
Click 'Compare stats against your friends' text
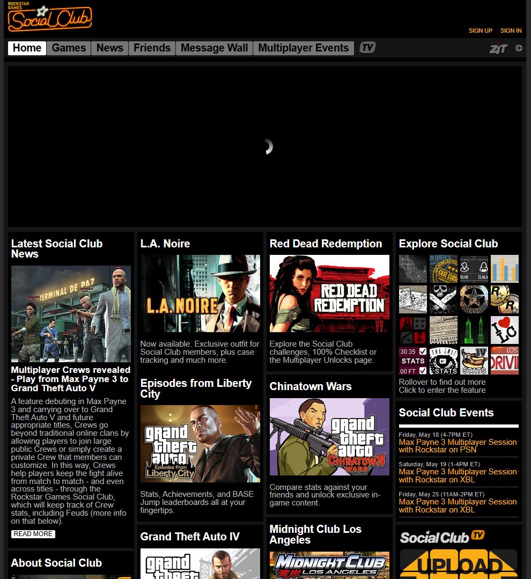click(x=324, y=495)
